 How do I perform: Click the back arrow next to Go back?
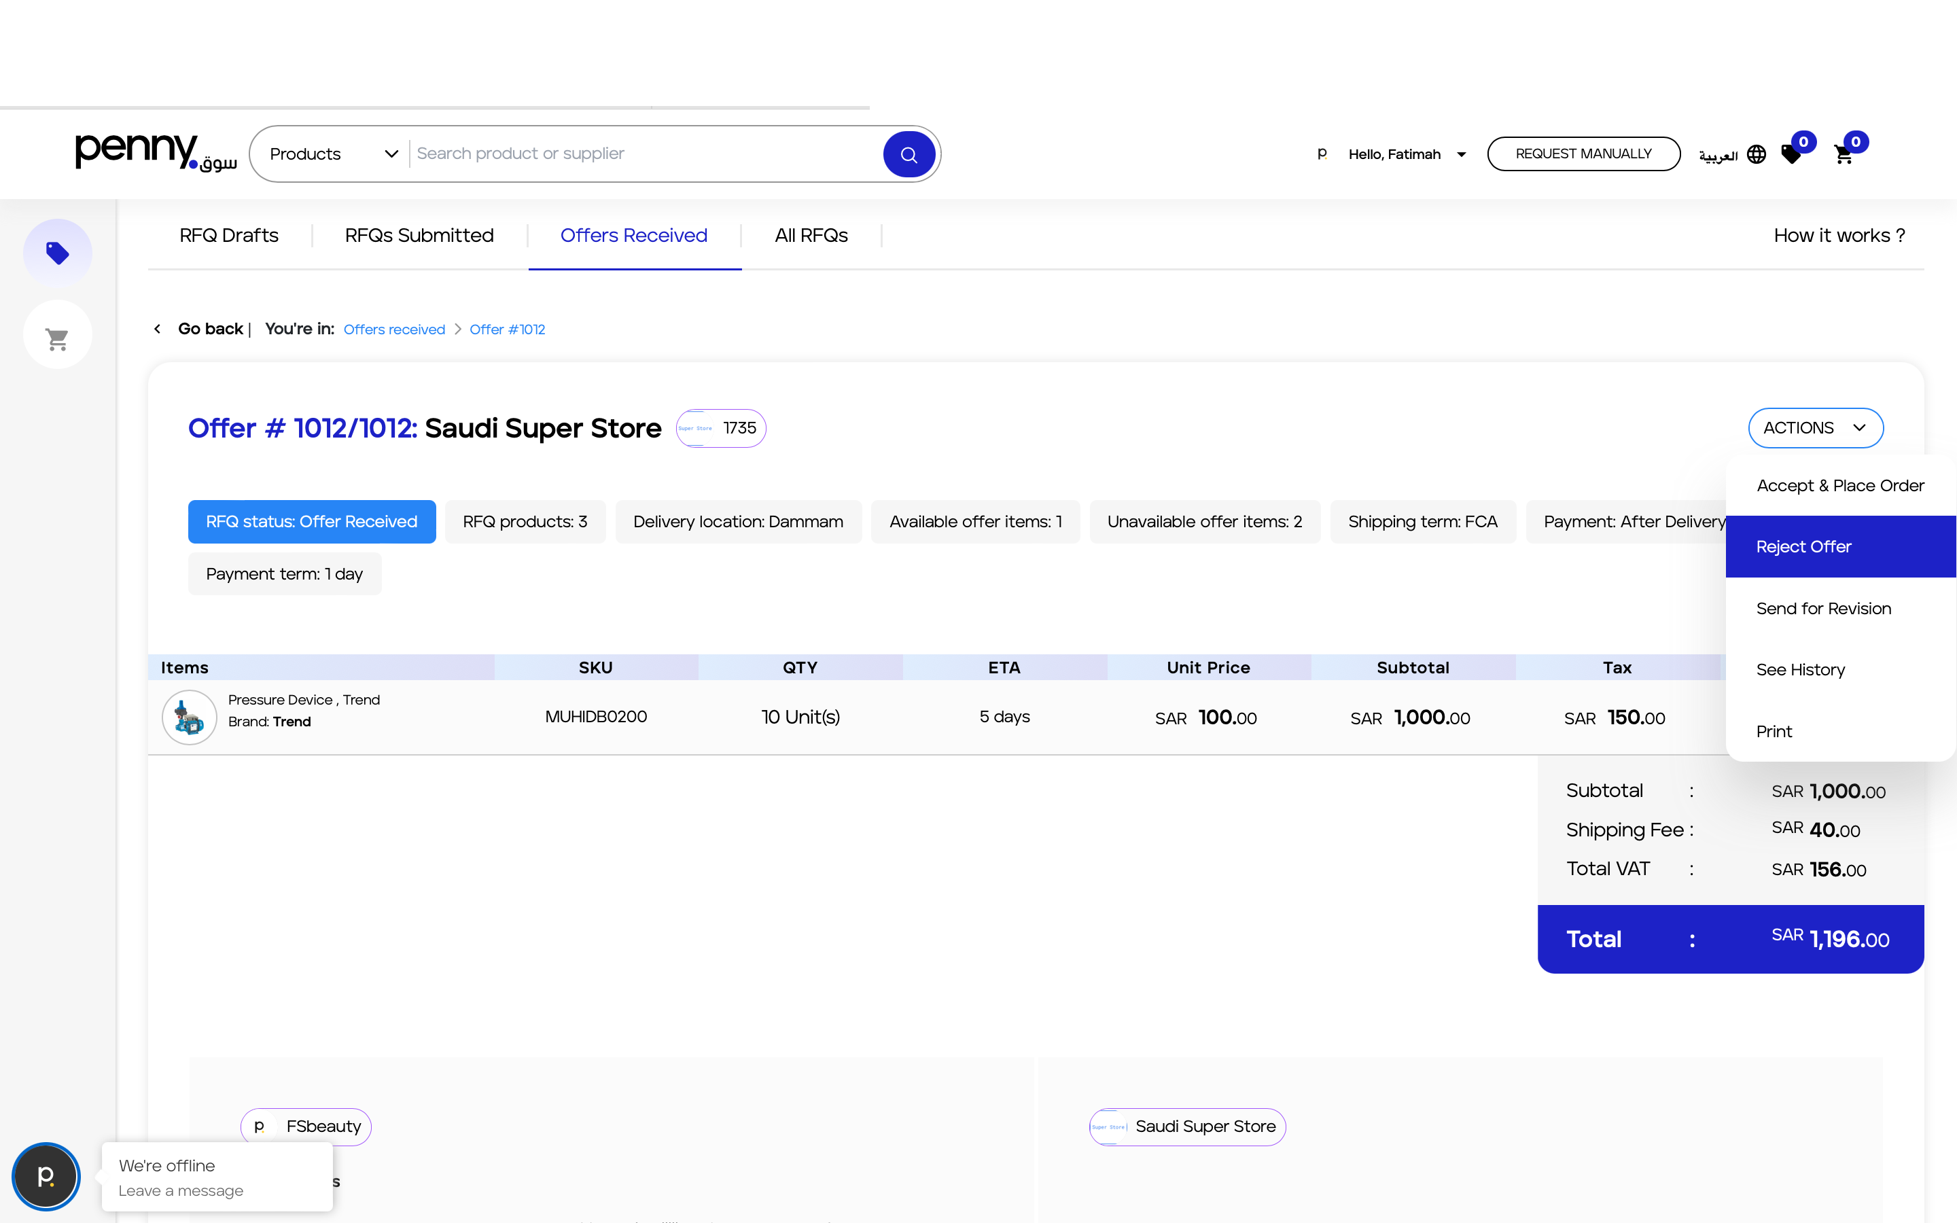[x=158, y=328]
